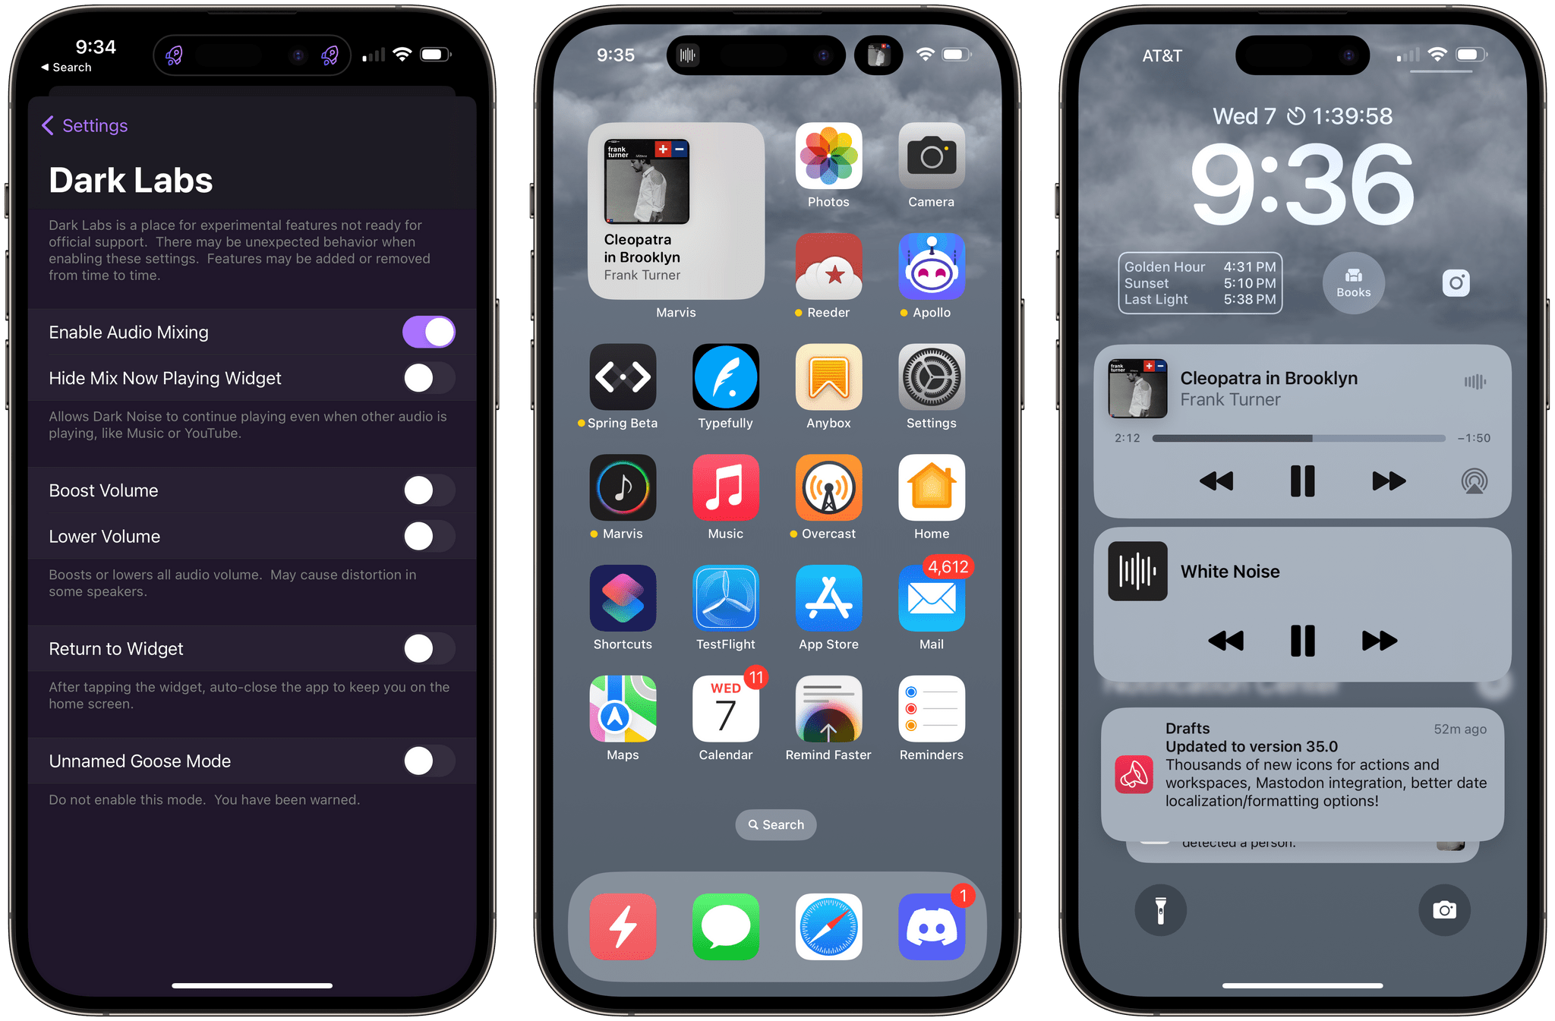Open Reeder RSS reader app
Screen dimensions: 1555x1021
point(828,266)
